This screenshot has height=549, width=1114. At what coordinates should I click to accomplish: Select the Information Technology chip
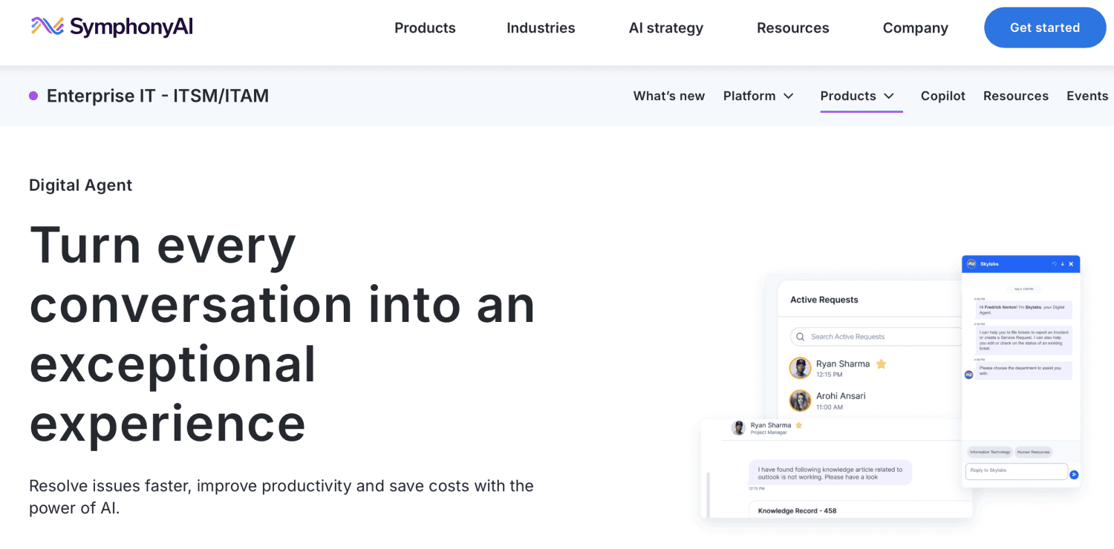[x=990, y=452]
